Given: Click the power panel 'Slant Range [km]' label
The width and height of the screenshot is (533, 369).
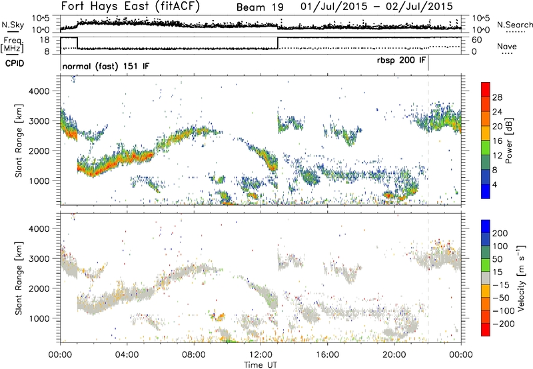Looking at the screenshot, I should [19, 141].
